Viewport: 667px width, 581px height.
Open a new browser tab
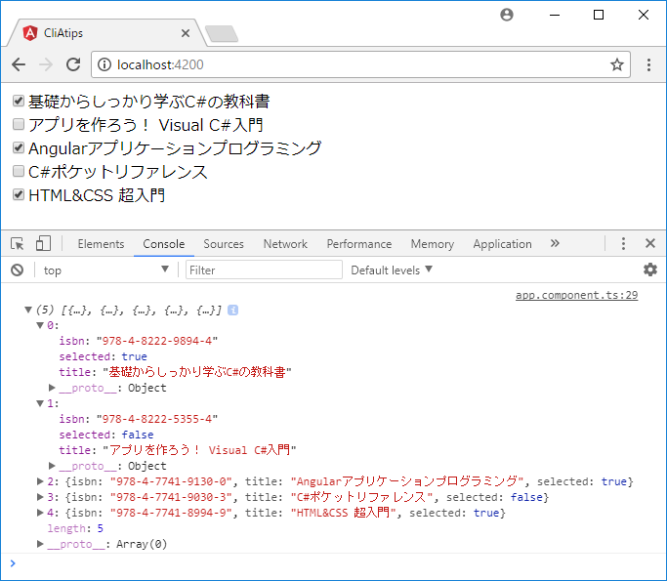pyautogui.click(x=222, y=33)
